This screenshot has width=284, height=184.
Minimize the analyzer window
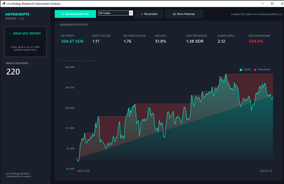[x=262, y=4]
